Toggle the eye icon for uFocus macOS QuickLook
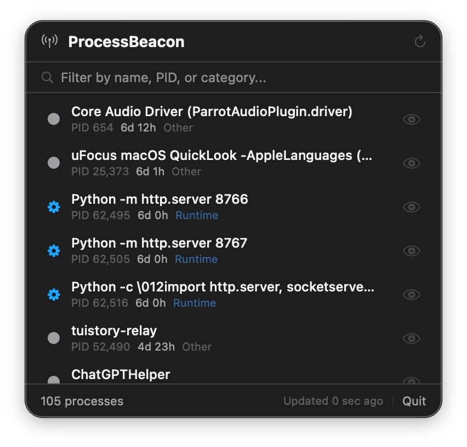The image size is (467, 447). click(412, 163)
